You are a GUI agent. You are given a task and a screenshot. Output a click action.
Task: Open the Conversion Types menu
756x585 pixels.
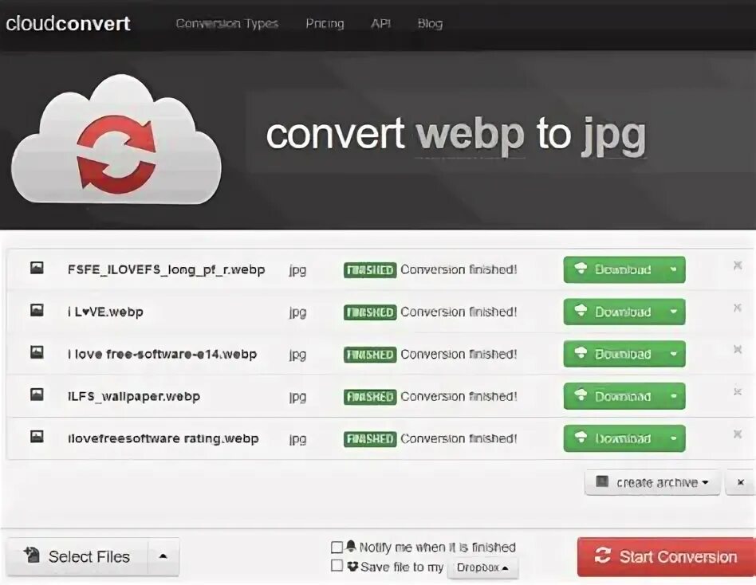(227, 24)
